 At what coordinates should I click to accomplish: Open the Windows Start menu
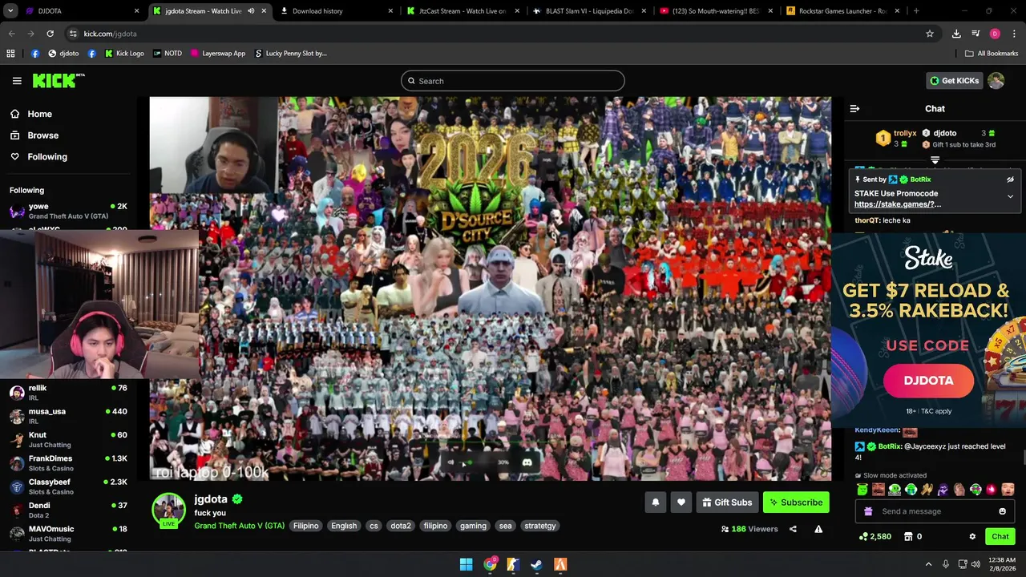click(x=466, y=564)
